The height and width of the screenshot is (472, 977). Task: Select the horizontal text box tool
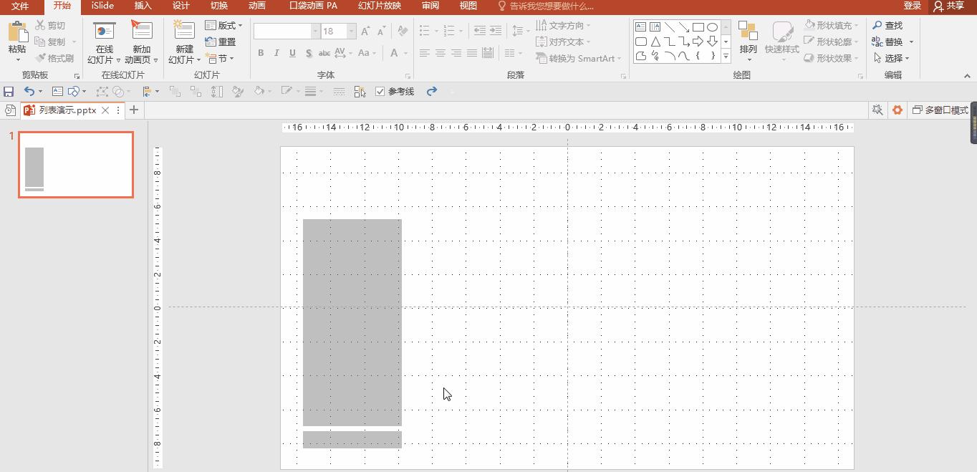coord(640,27)
